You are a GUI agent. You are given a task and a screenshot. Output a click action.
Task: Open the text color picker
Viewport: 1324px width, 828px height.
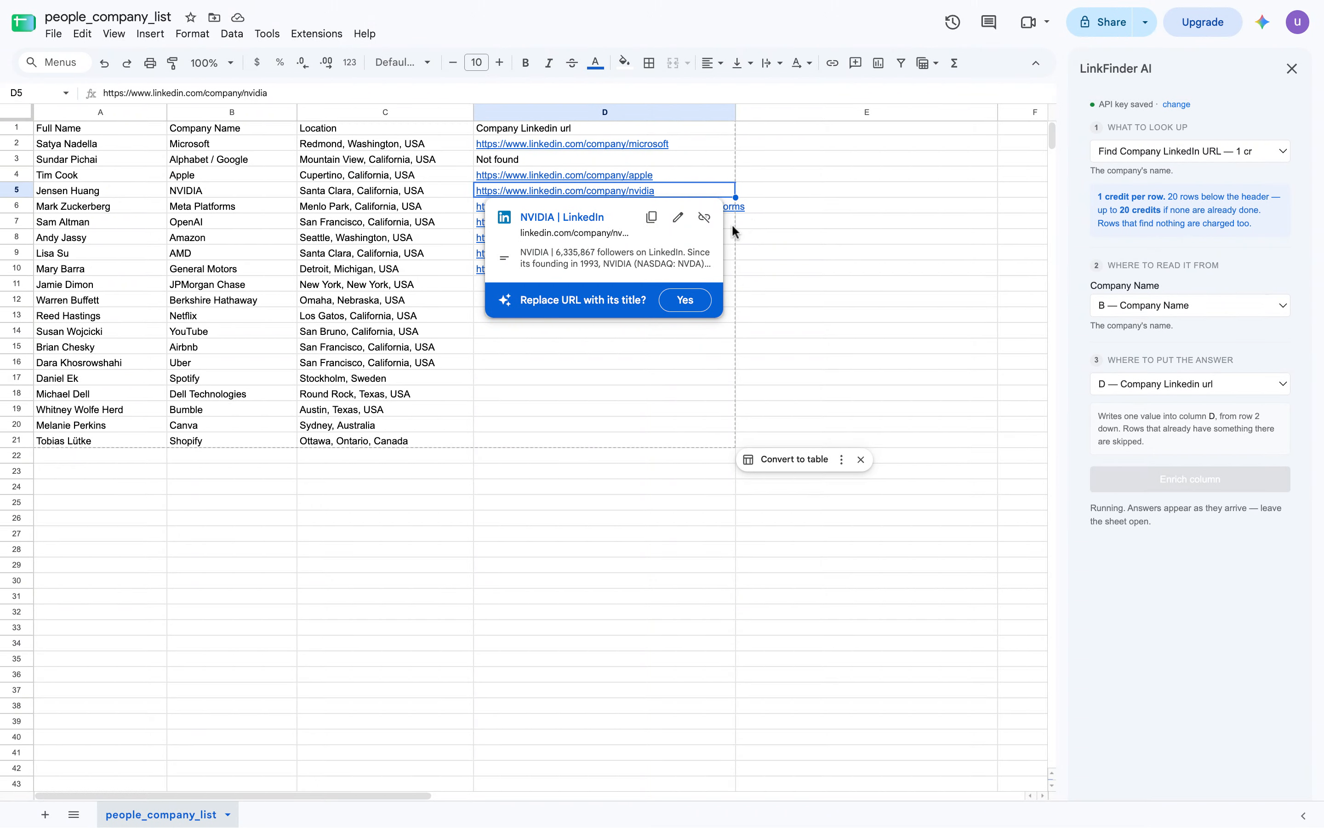click(x=595, y=63)
